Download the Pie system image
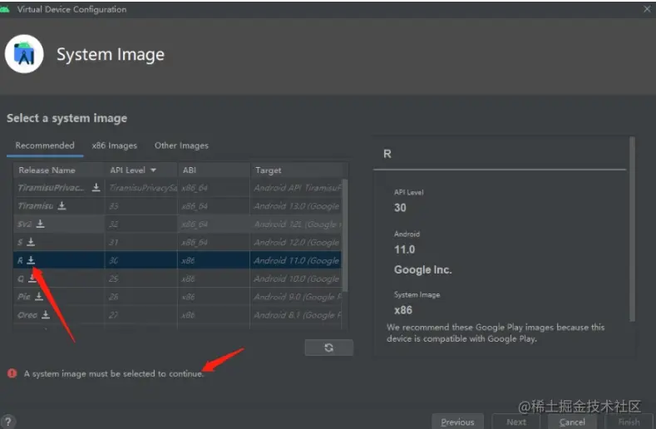 (39, 296)
